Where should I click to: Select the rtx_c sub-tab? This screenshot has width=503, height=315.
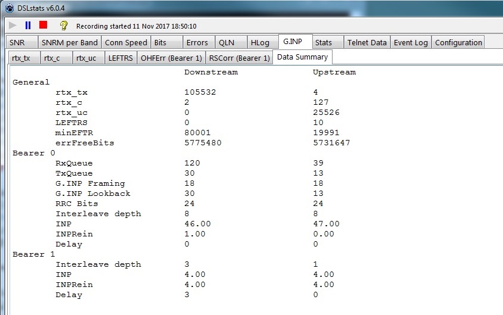click(x=56, y=58)
